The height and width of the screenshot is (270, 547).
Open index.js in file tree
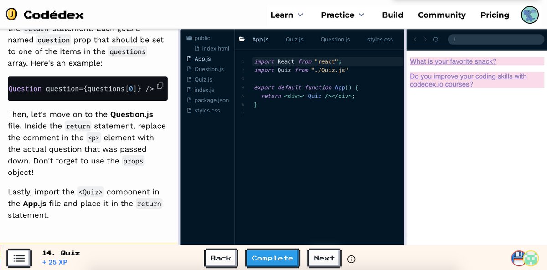coord(201,90)
